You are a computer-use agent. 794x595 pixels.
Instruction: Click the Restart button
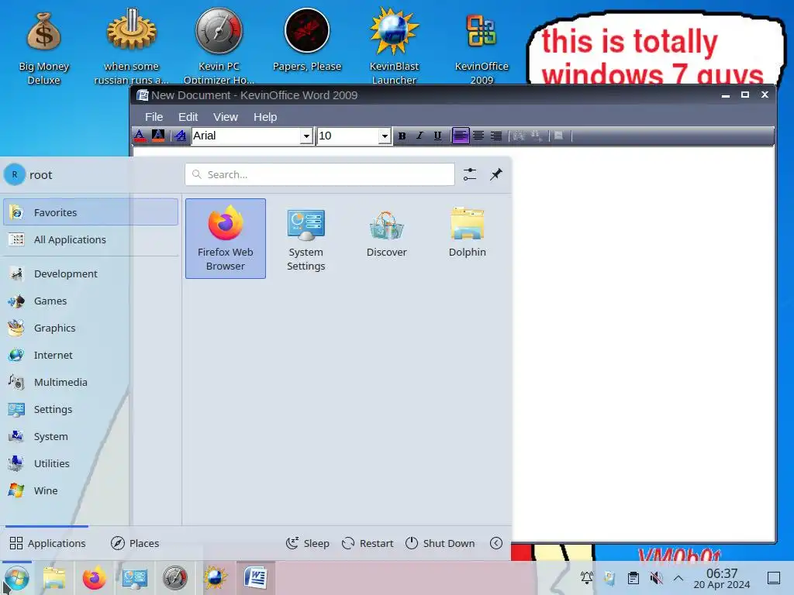point(368,543)
